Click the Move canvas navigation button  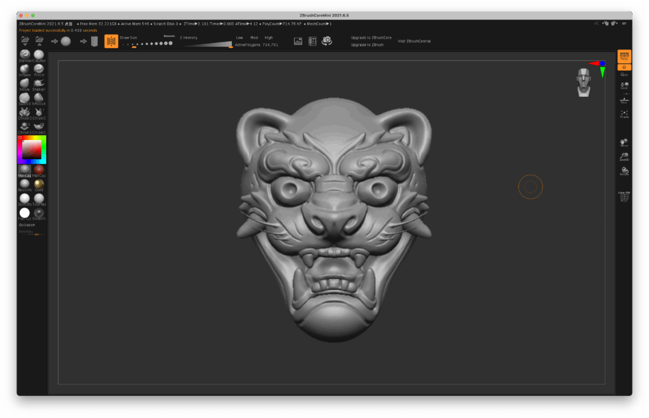click(624, 143)
